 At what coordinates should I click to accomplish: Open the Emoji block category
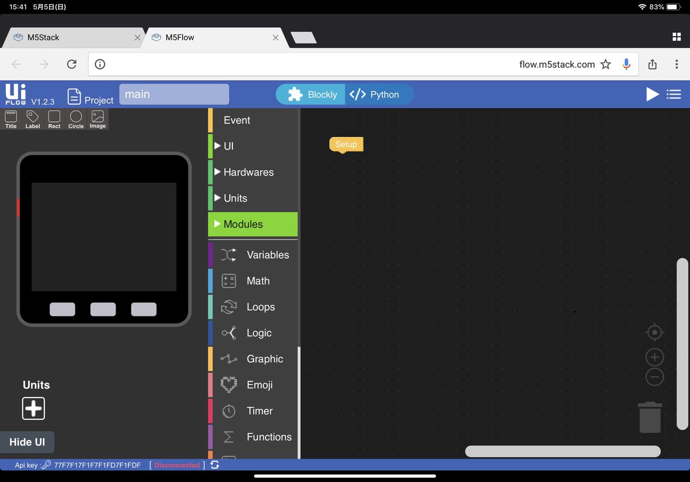coord(253,385)
